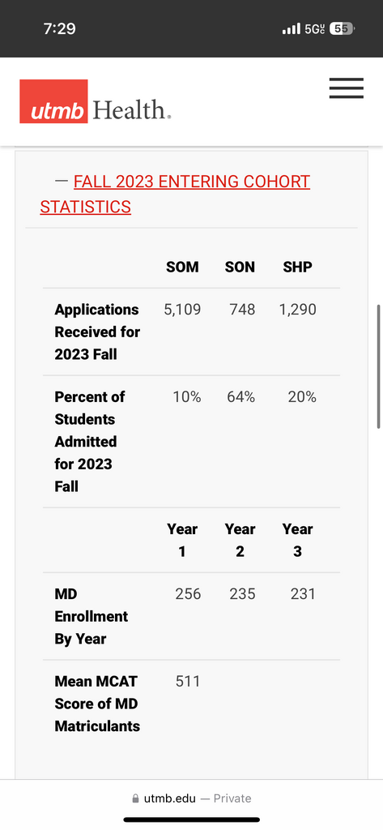
Task: Tap the 7:29 clock in status bar
Action: coord(60,28)
